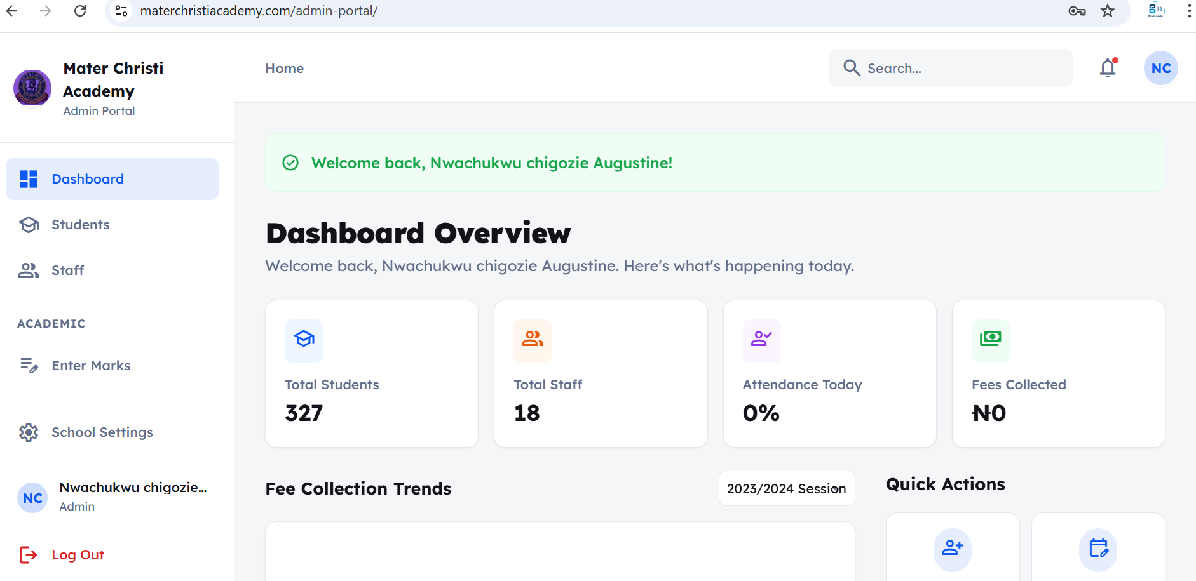Click the graduation cap icon on Total Students card
This screenshot has height=581, width=1196.
click(x=304, y=340)
